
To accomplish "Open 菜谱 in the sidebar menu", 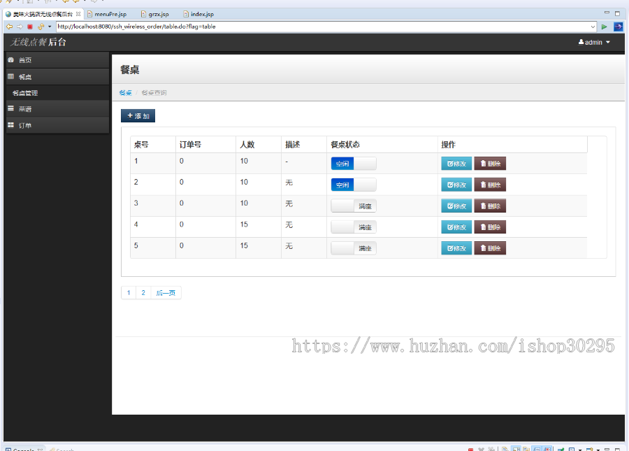I will [57, 109].
